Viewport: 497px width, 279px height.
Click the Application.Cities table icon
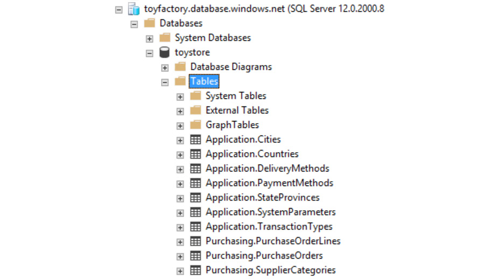(x=195, y=140)
